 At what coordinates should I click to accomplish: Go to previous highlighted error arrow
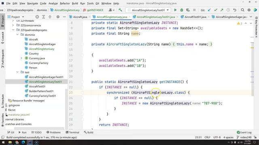[246, 23]
